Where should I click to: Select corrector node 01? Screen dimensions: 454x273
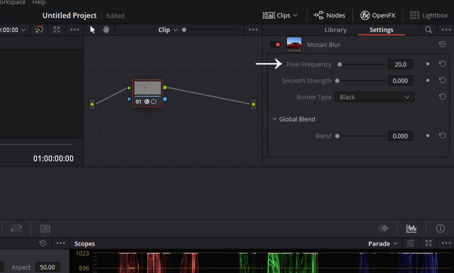[148, 93]
